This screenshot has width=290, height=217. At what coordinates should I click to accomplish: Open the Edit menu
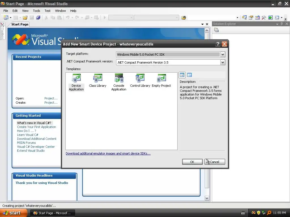coord(15,11)
